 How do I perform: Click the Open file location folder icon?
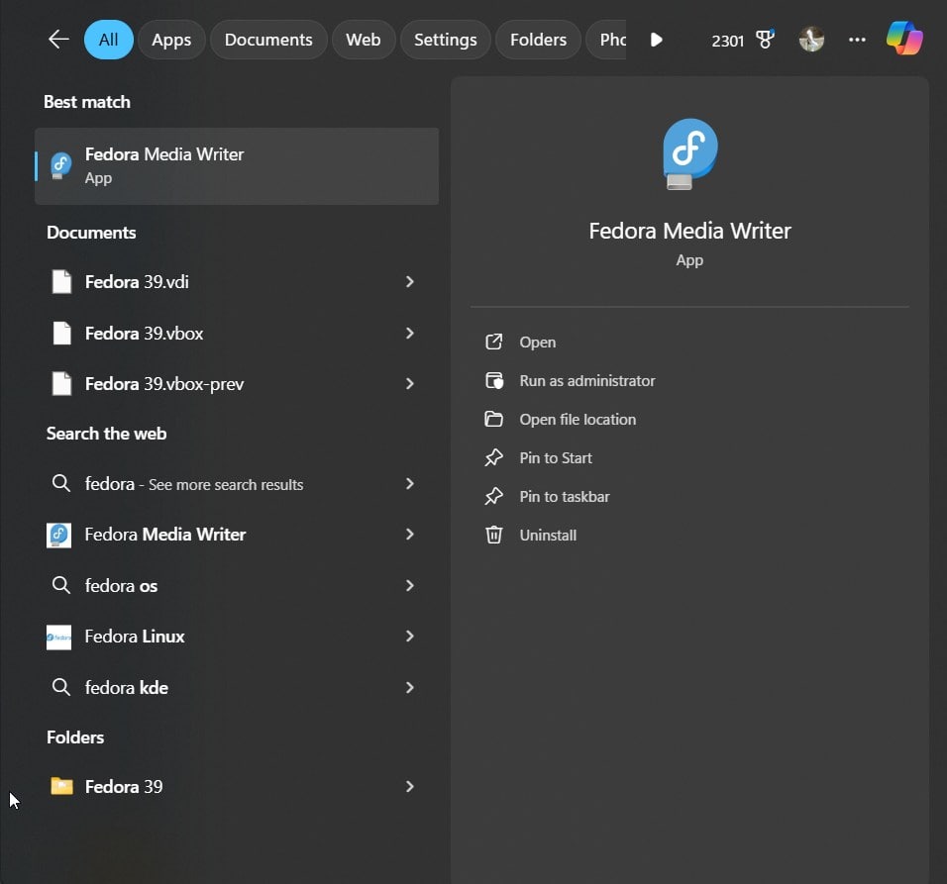click(494, 420)
